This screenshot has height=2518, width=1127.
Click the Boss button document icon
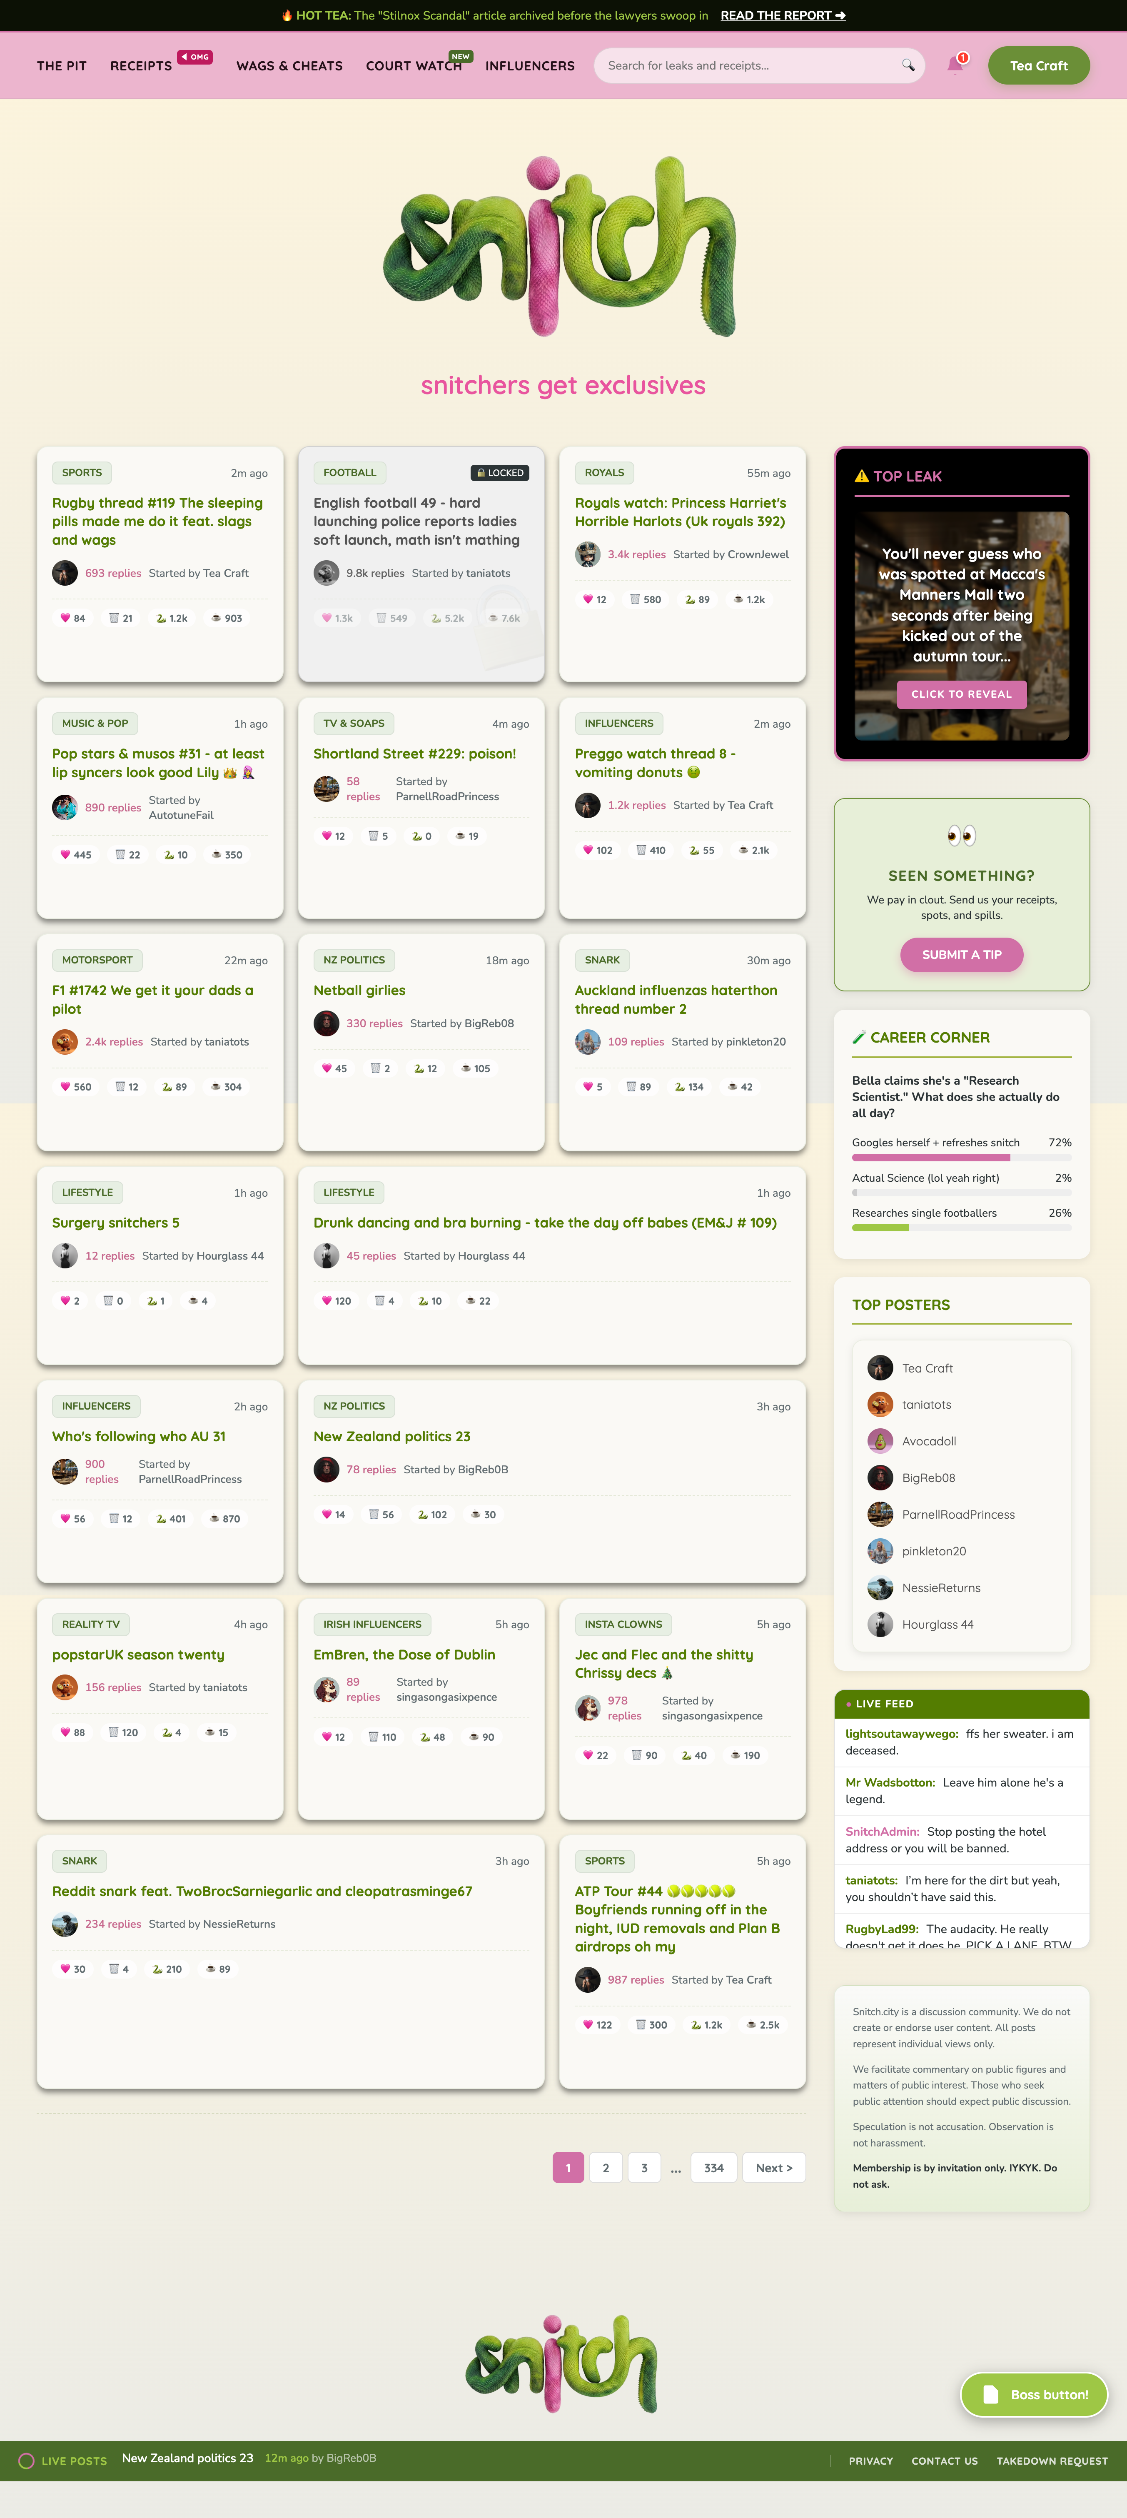990,2394
